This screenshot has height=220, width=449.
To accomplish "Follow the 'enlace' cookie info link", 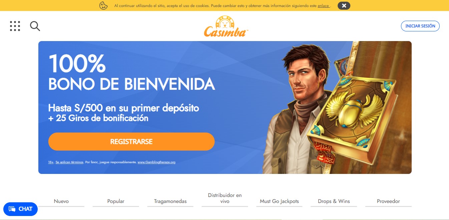I will click(x=323, y=6).
